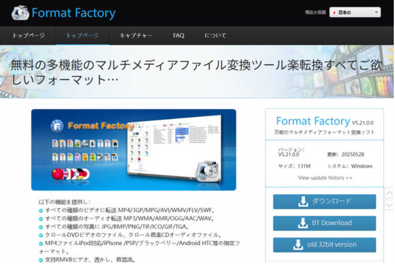Click the blue F logo in banner

pos(57,126)
